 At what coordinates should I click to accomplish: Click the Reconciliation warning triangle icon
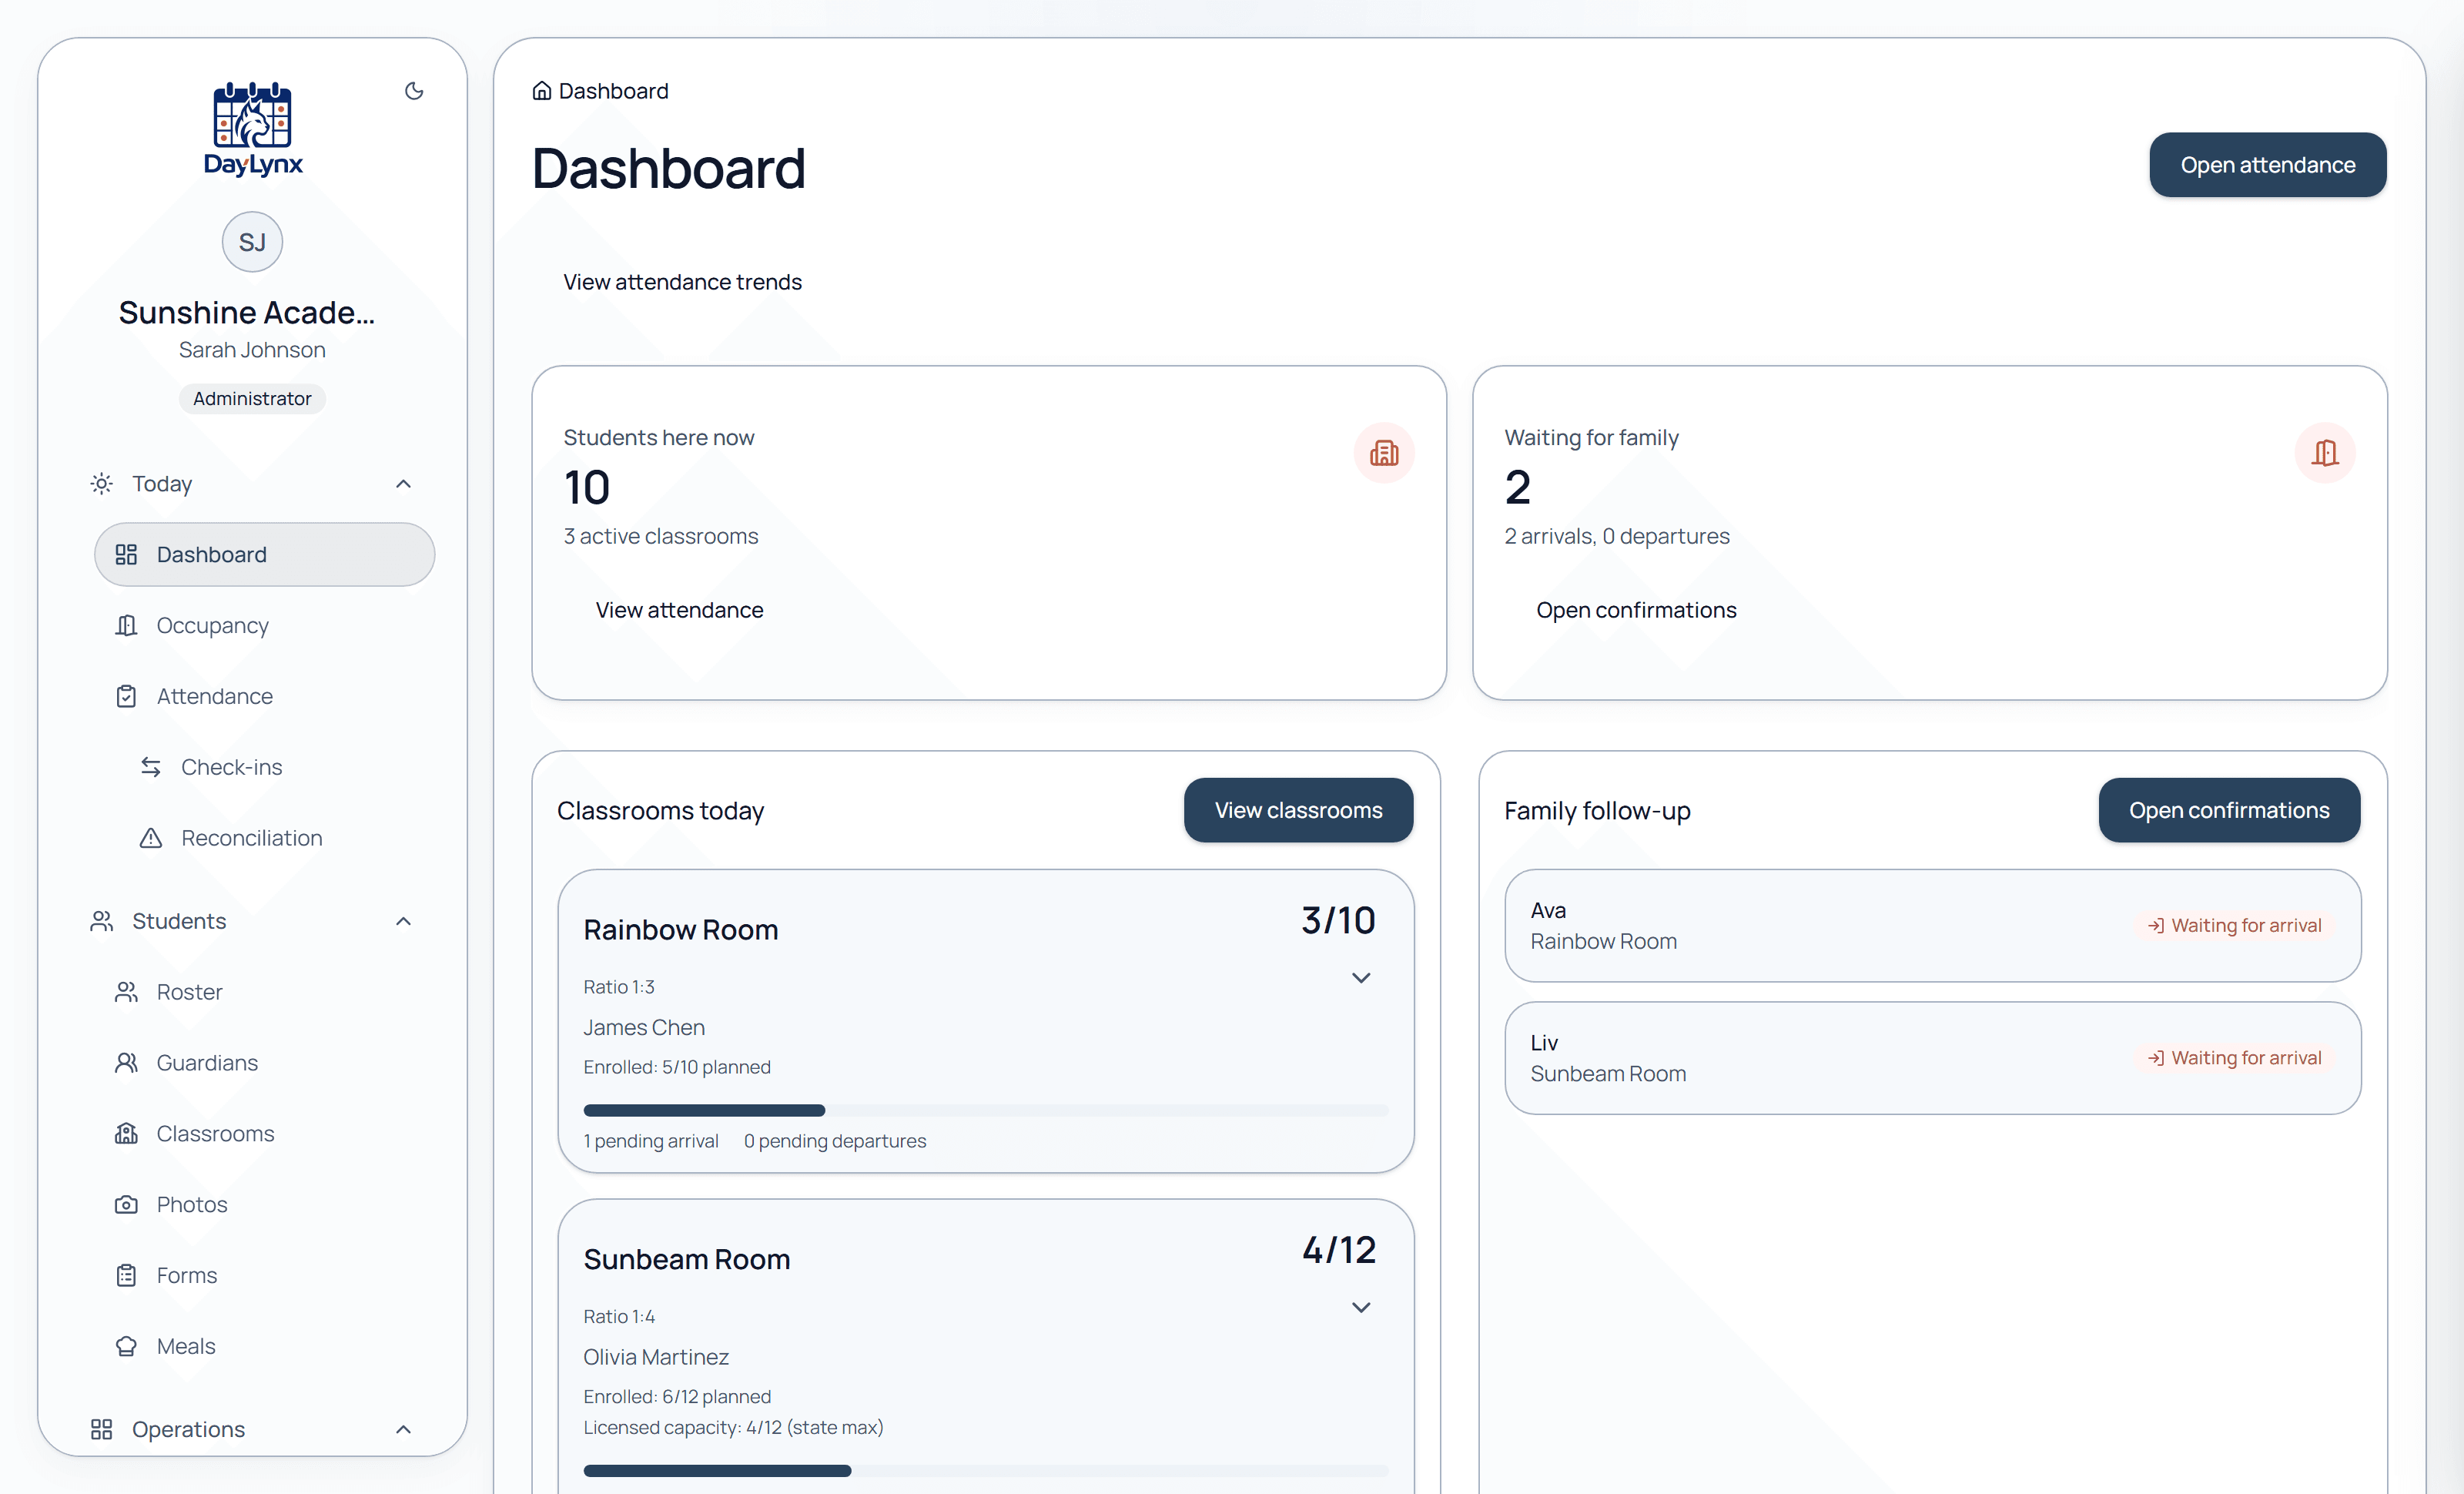click(x=150, y=839)
